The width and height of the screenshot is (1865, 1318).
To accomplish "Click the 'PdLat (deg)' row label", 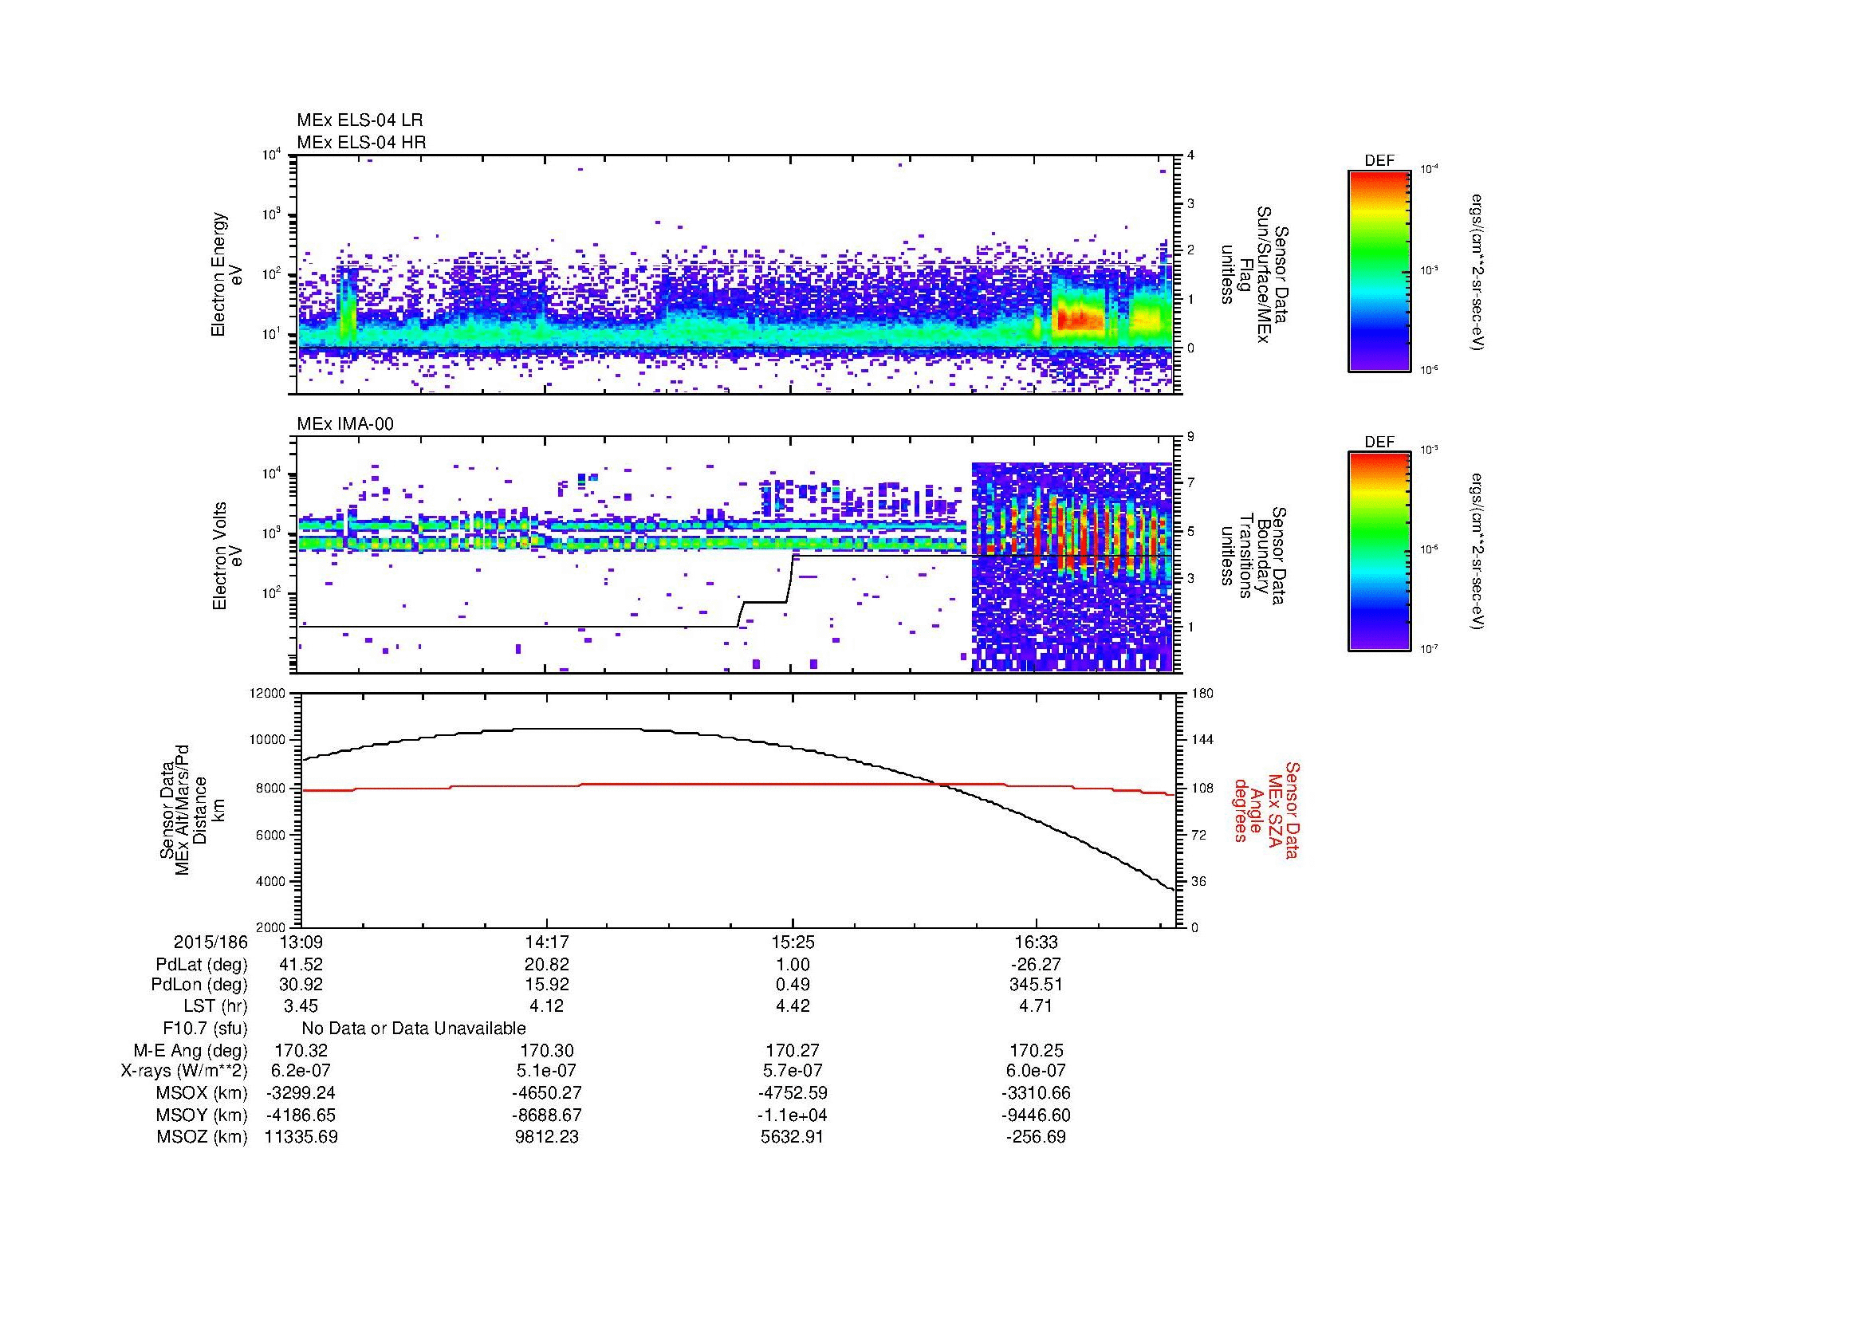I will click(x=203, y=965).
